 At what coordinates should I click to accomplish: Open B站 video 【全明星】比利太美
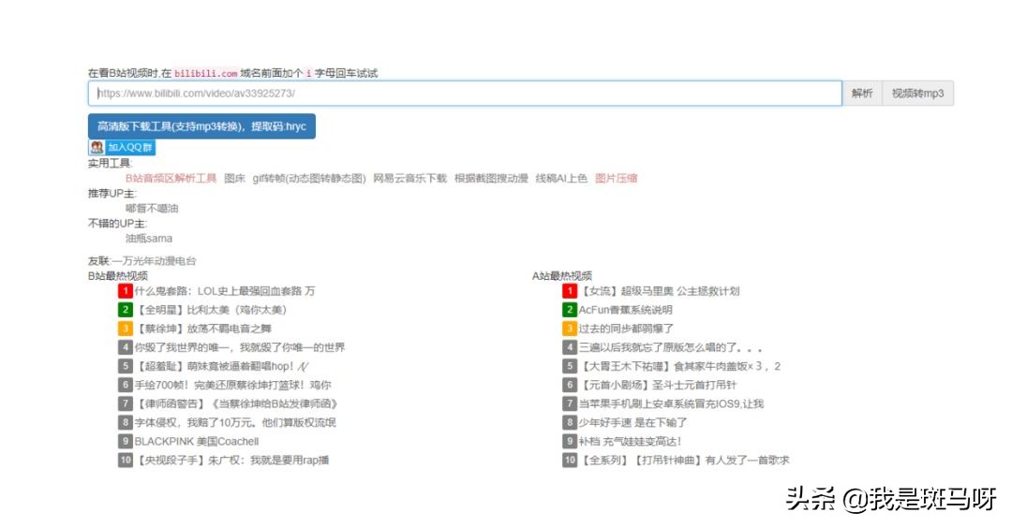211,310
